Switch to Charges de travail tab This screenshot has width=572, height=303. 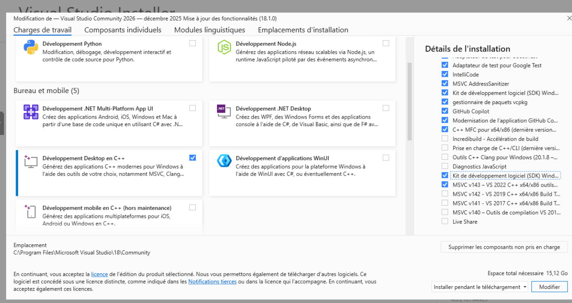(x=42, y=30)
